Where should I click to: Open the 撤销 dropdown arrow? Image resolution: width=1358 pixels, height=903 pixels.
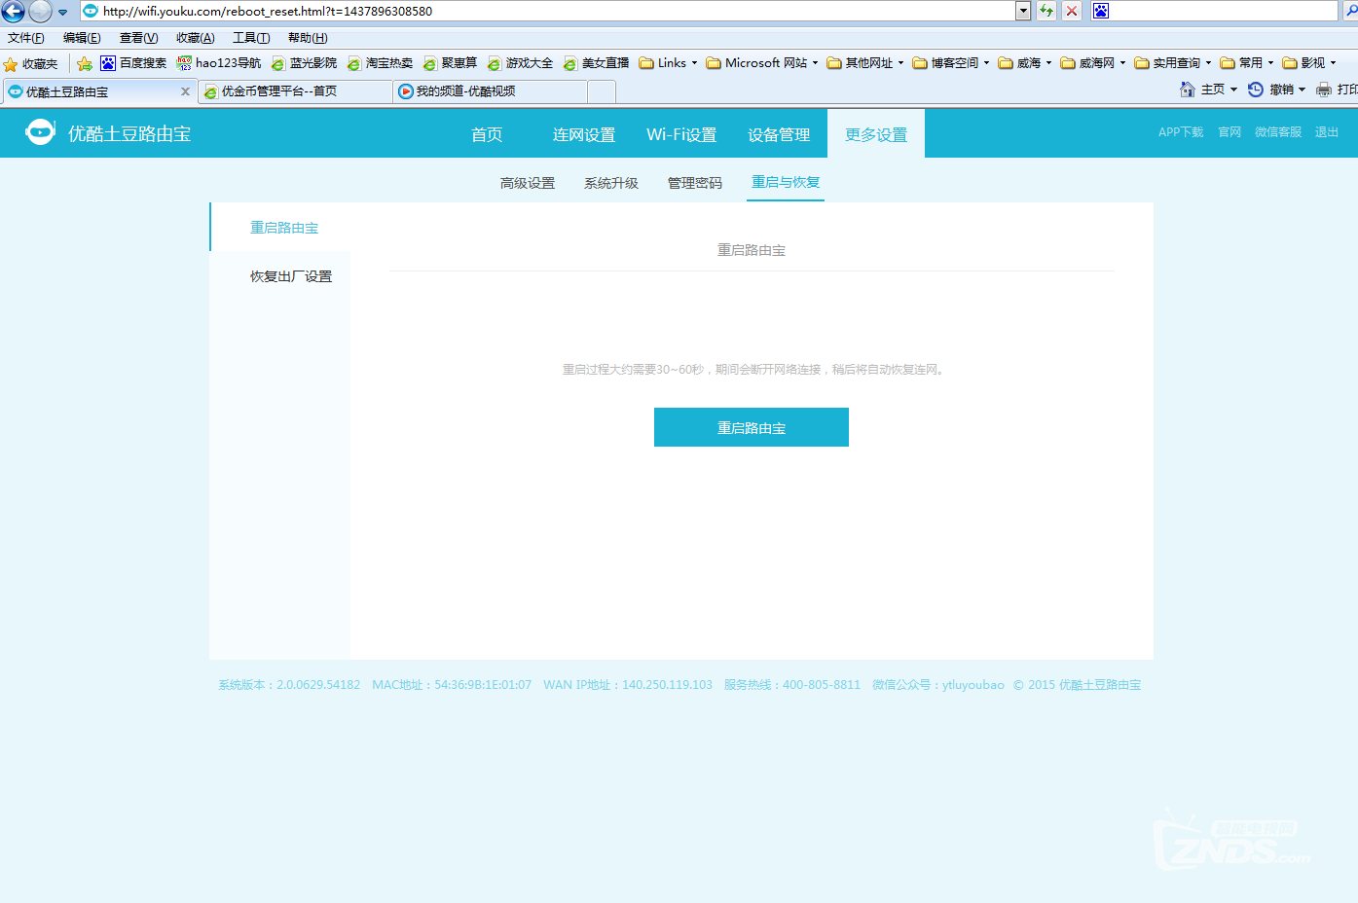tap(1302, 90)
